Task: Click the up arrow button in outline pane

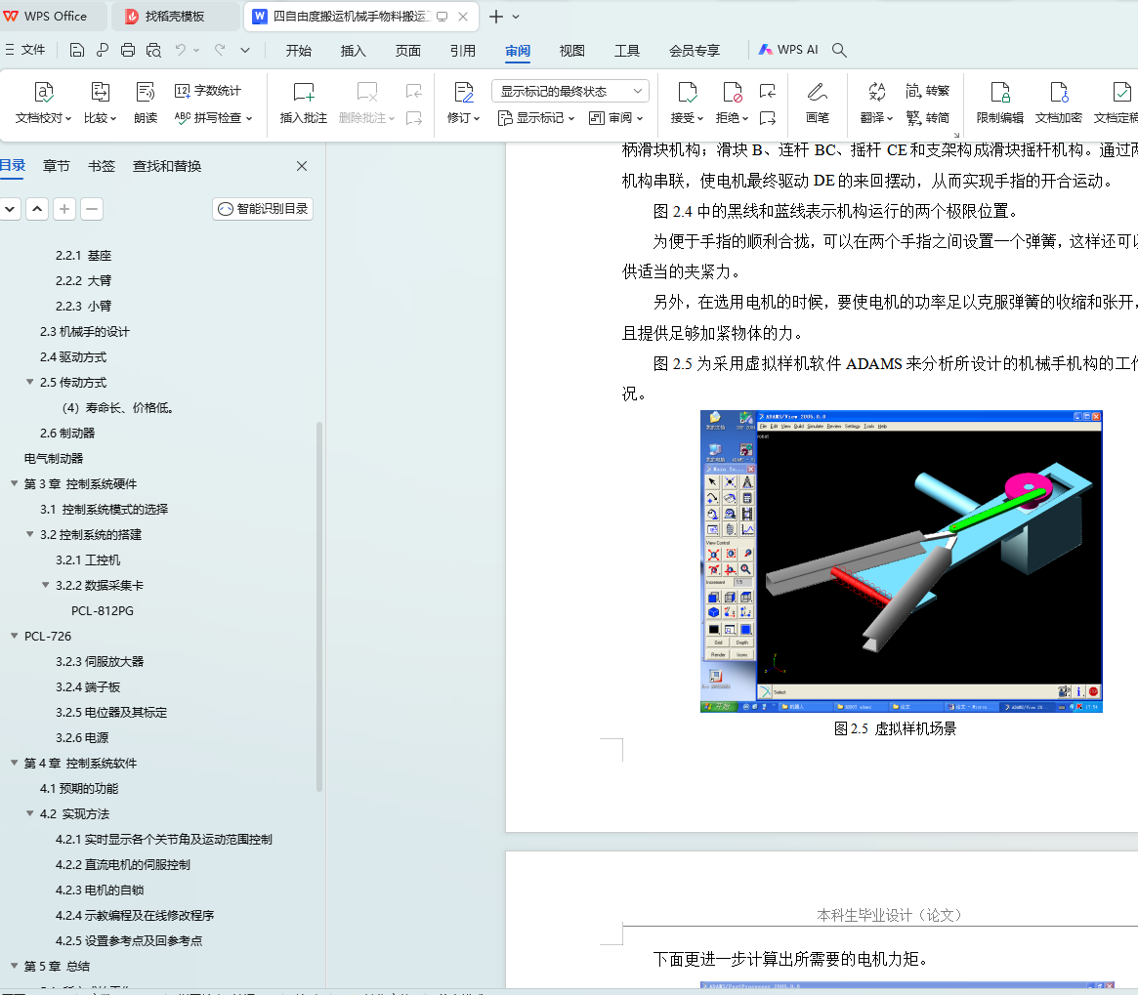Action: click(x=38, y=209)
